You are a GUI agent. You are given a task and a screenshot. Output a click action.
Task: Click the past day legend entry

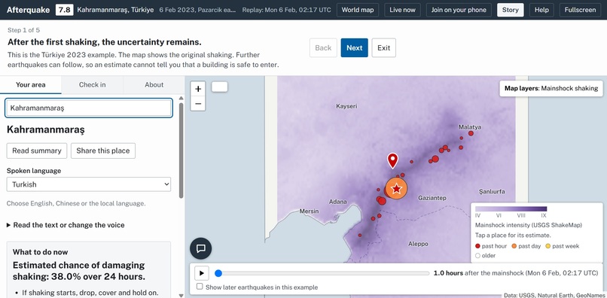coord(526,246)
